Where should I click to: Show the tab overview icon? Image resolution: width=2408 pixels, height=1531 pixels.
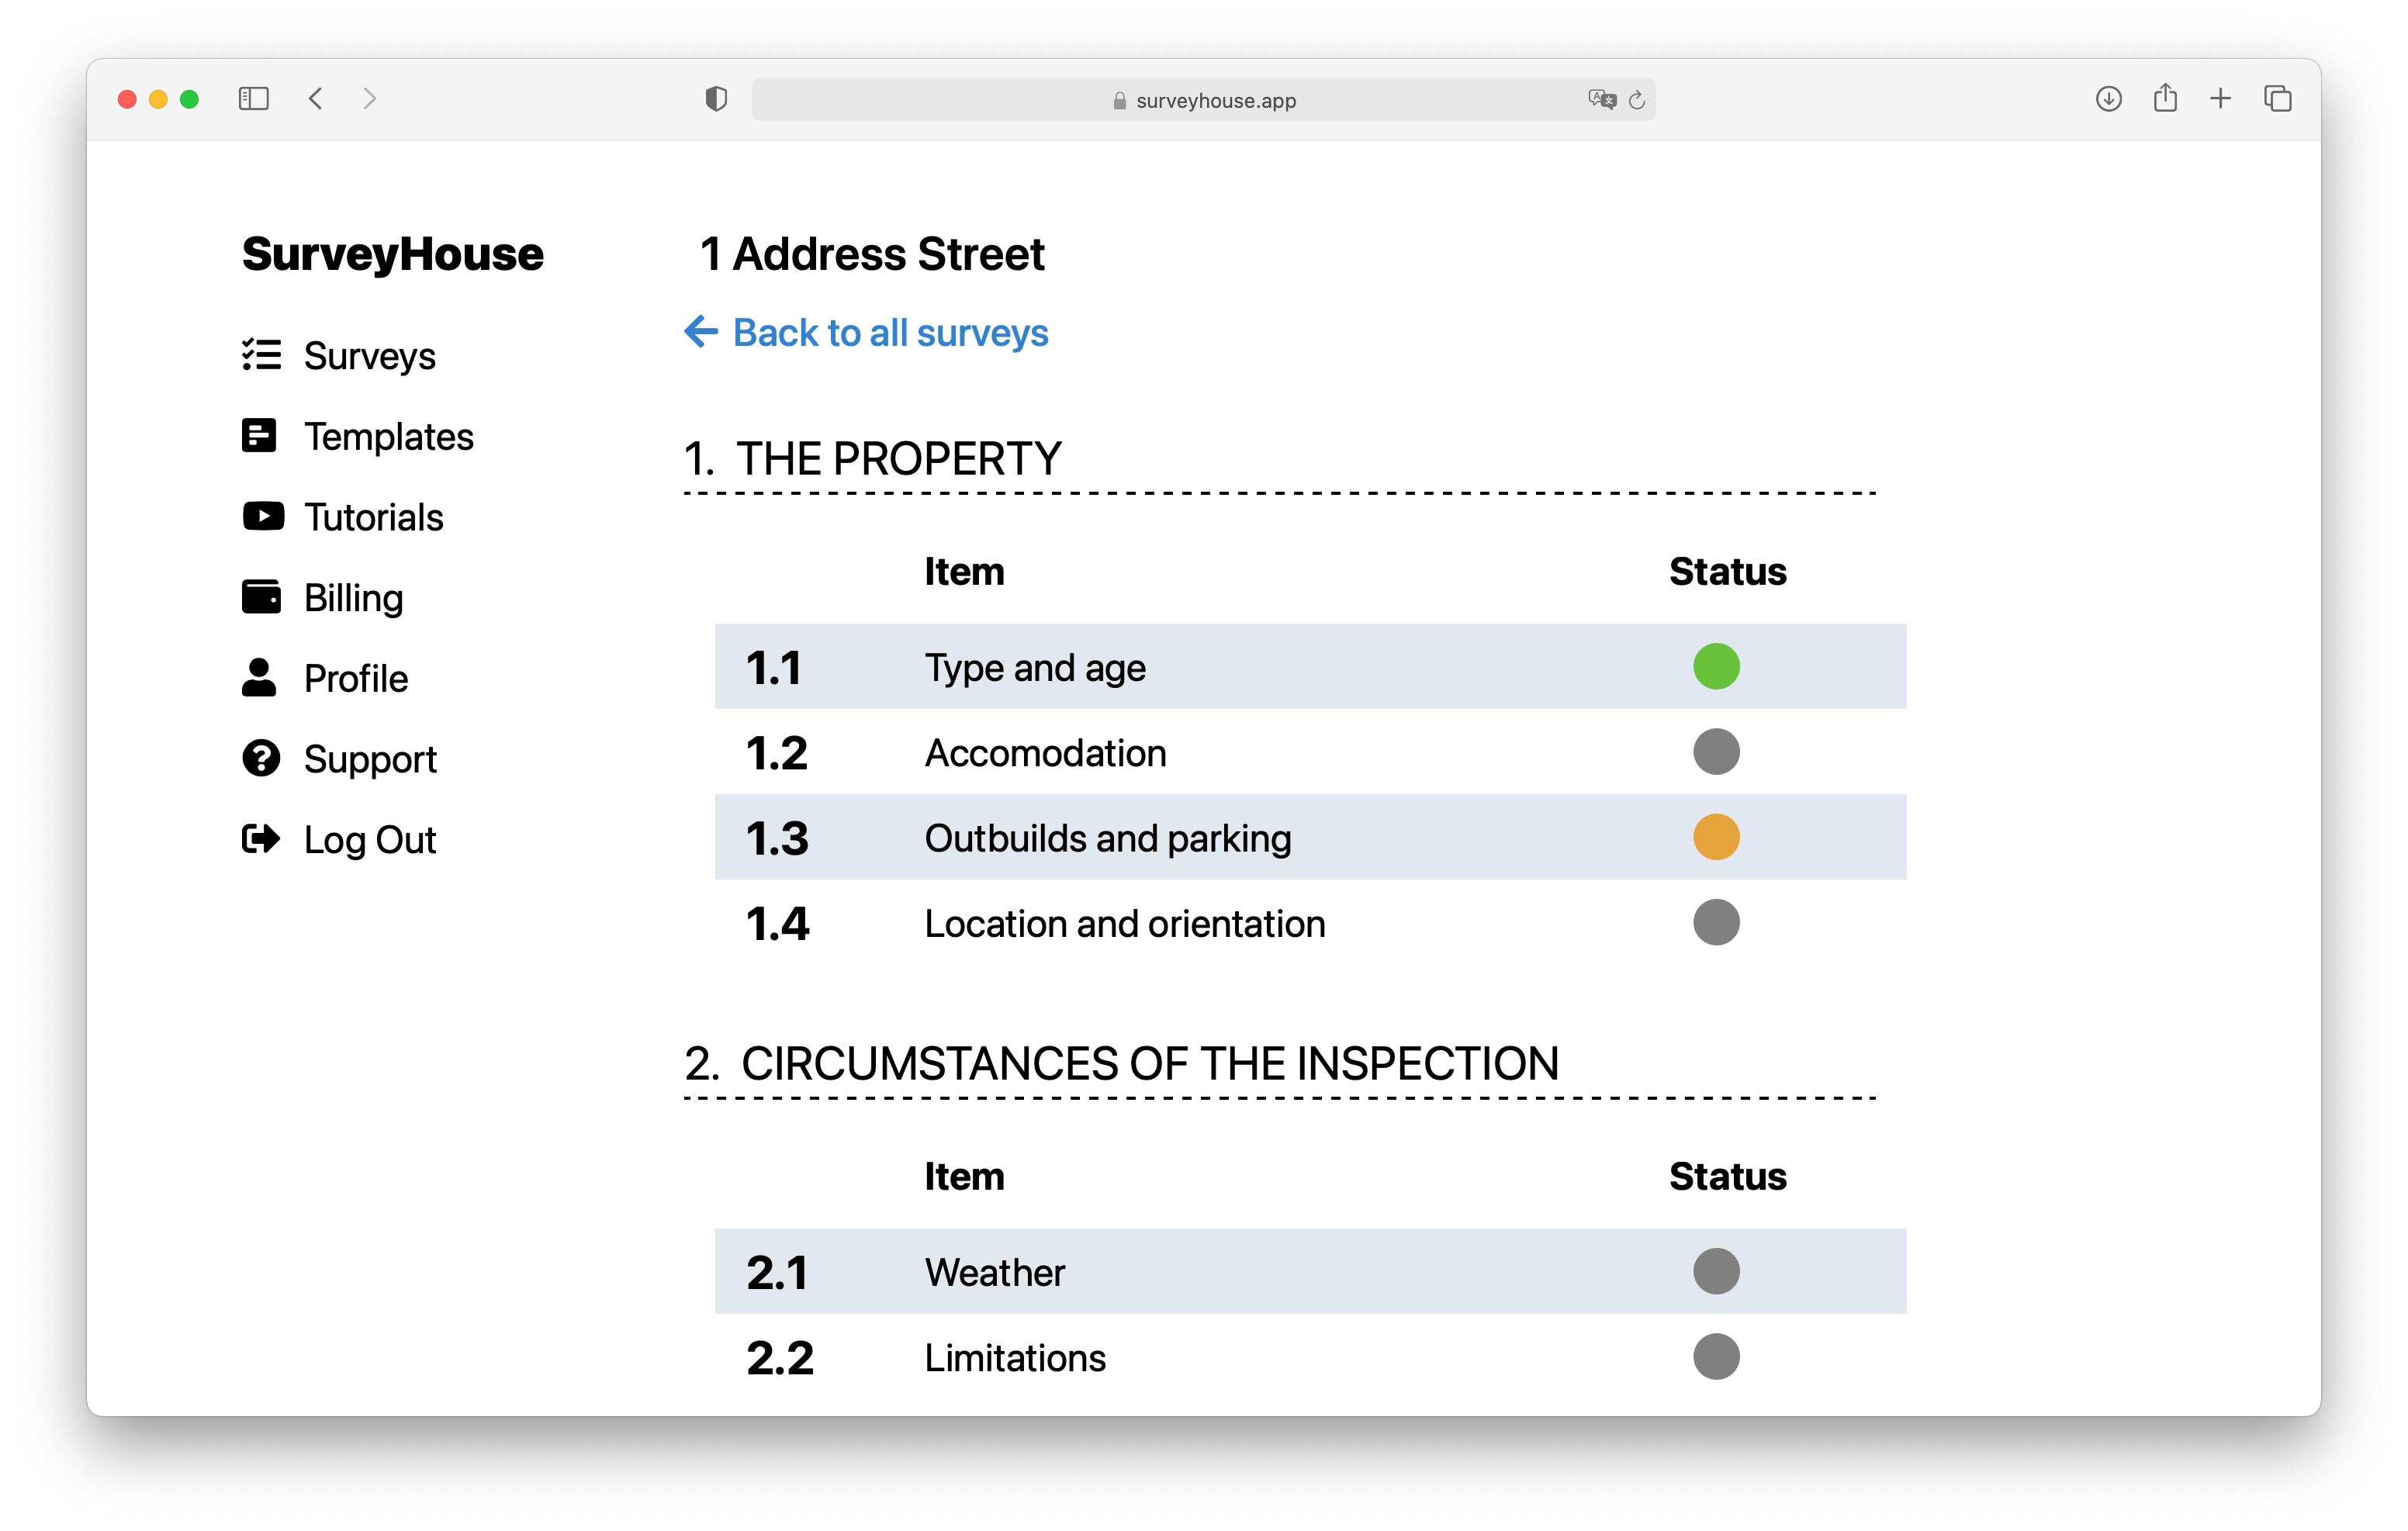(2278, 98)
